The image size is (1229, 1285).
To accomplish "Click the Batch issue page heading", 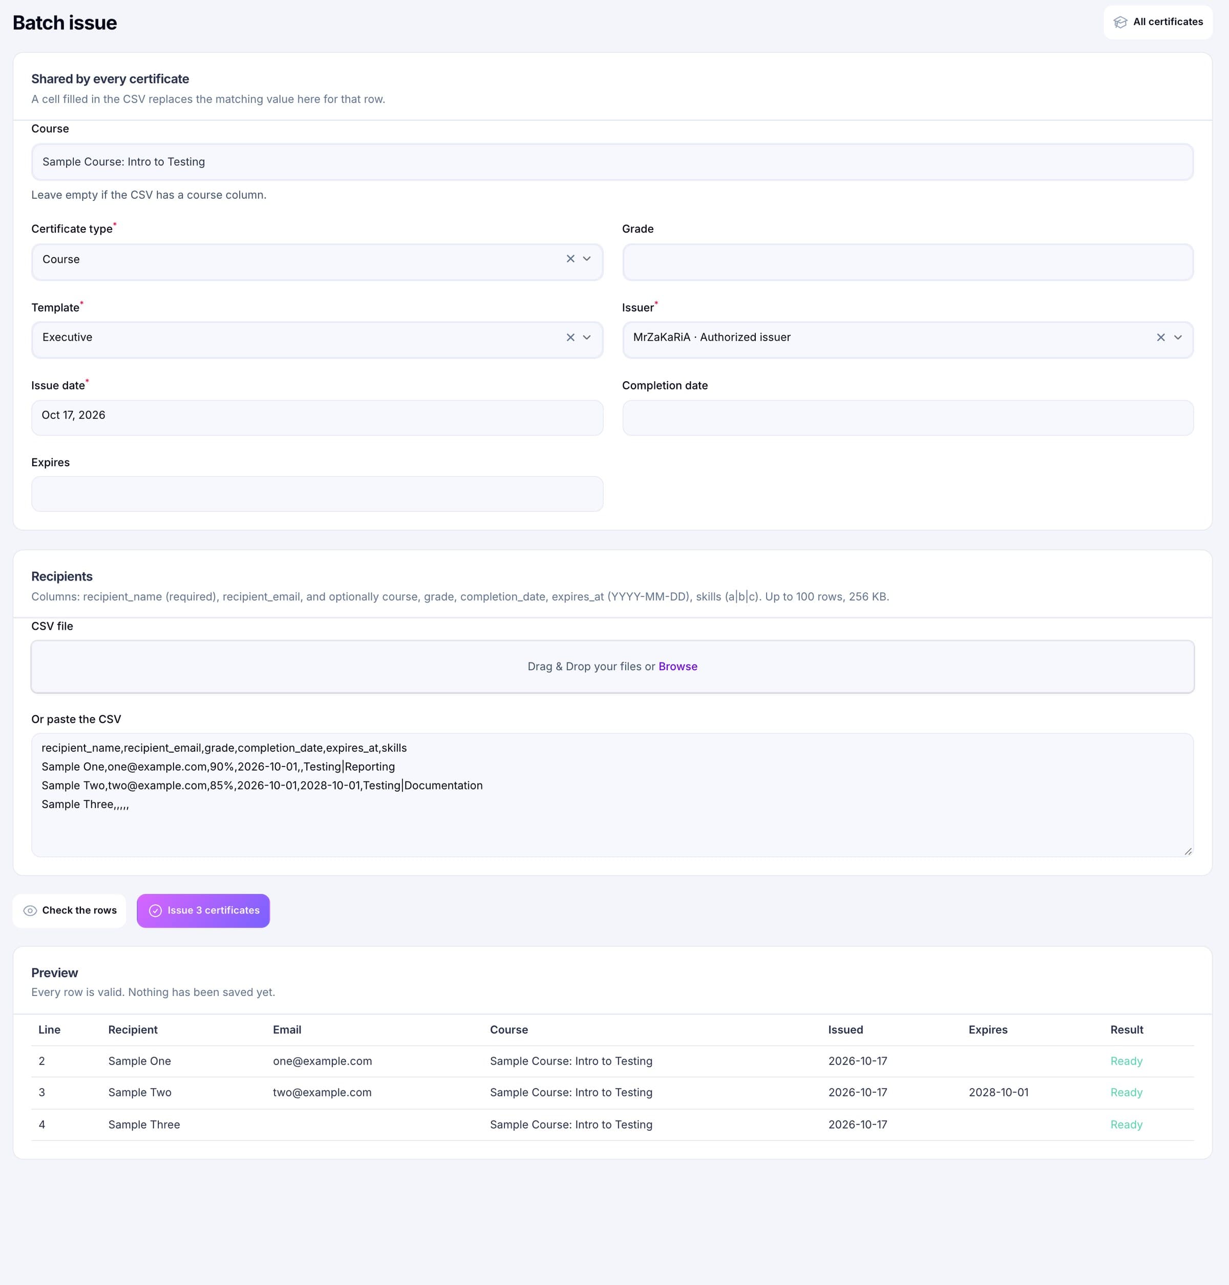I will (x=65, y=23).
